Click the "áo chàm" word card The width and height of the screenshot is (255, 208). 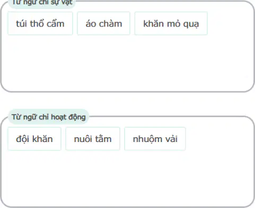(103, 23)
